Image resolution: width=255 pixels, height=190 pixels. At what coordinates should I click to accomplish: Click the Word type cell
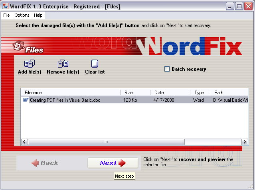(x=198, y=100)
